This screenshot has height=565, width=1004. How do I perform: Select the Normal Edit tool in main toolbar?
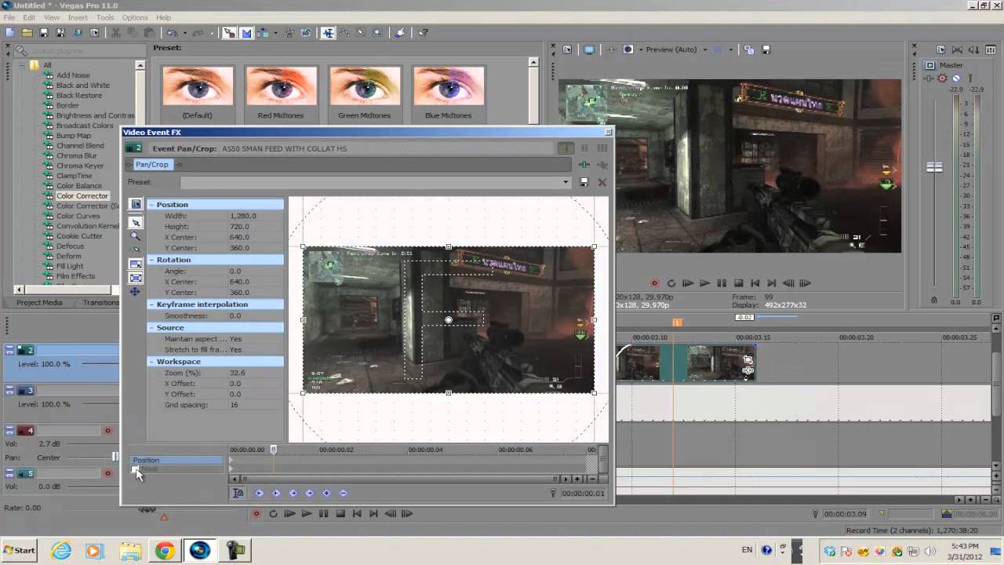click(x=328, y=33)
